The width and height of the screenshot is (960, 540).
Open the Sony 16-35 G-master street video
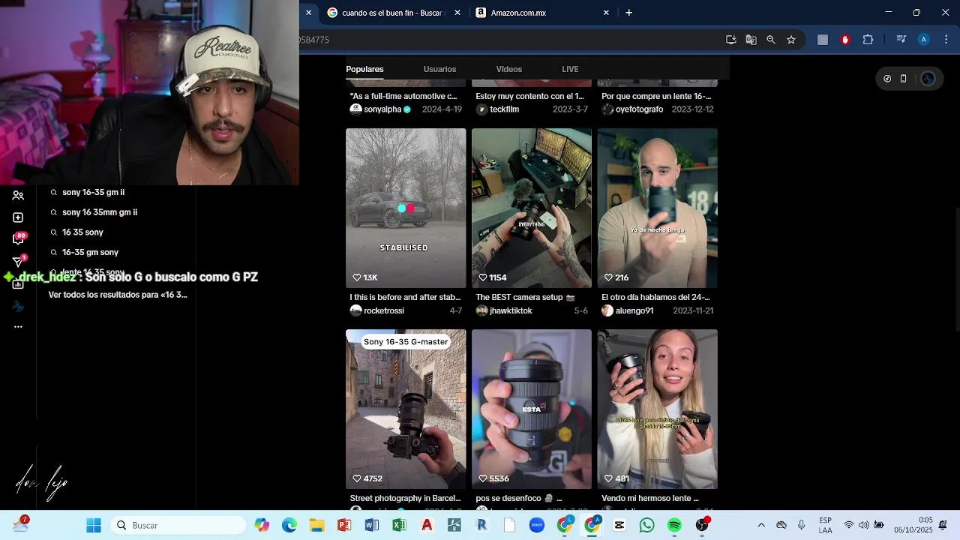(x=406, y=409)
